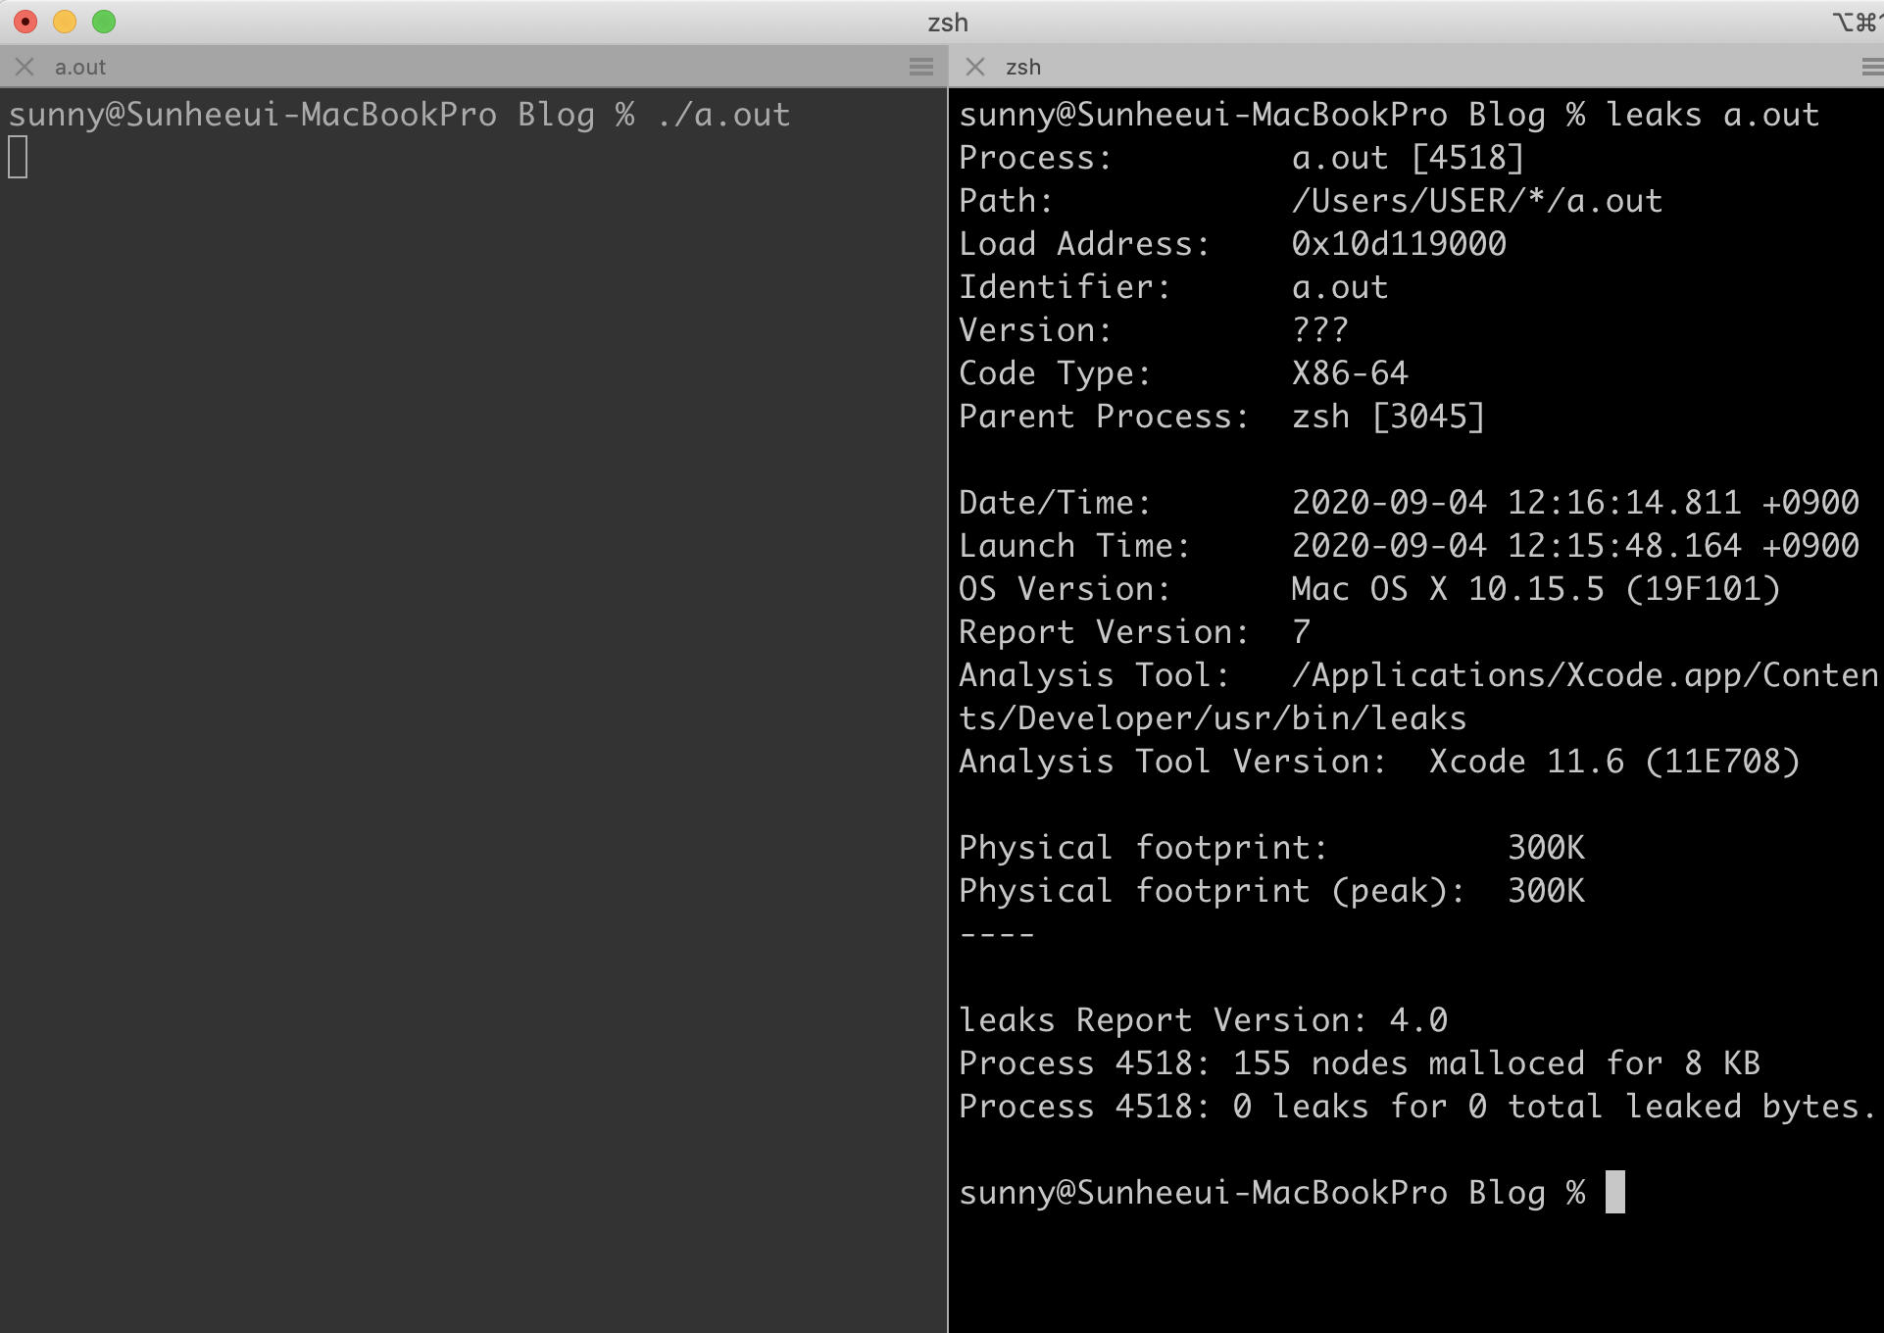Click the Load Address value 0x10d119000

[x=1398, y=244]
